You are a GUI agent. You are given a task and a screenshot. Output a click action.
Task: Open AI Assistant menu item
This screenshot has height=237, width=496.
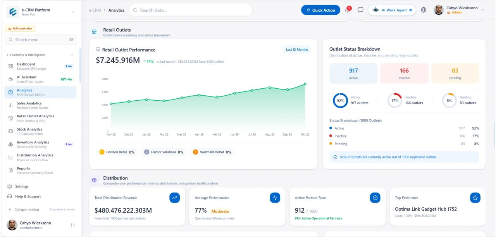[x=41, y=79]
